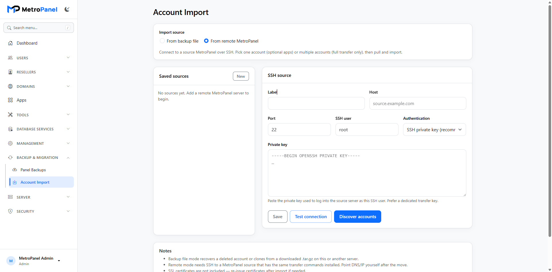Click the Management gear icon

click(x=10, y=143)
